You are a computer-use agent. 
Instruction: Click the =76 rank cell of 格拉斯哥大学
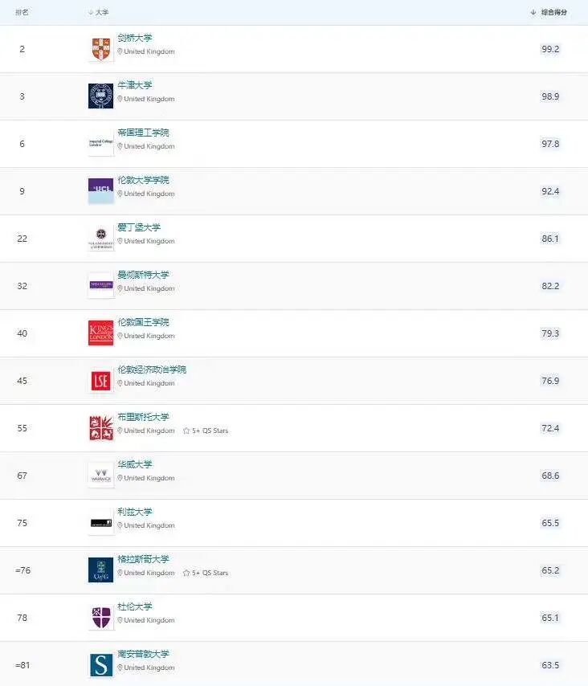22,570
